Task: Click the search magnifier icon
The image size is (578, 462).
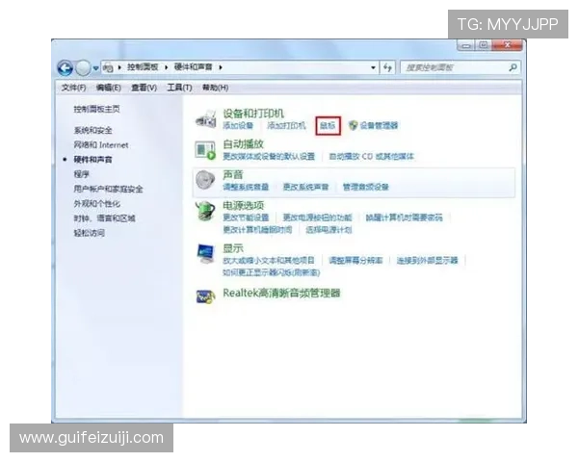Action: (x=512, y=67)
